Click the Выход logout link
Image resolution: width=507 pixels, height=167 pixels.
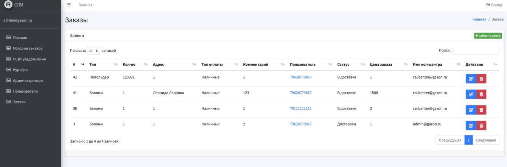494,5
